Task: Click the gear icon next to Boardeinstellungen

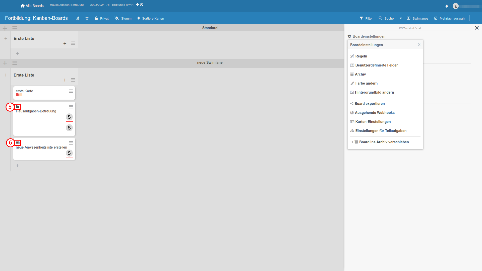Action: (x=349, y=36)
